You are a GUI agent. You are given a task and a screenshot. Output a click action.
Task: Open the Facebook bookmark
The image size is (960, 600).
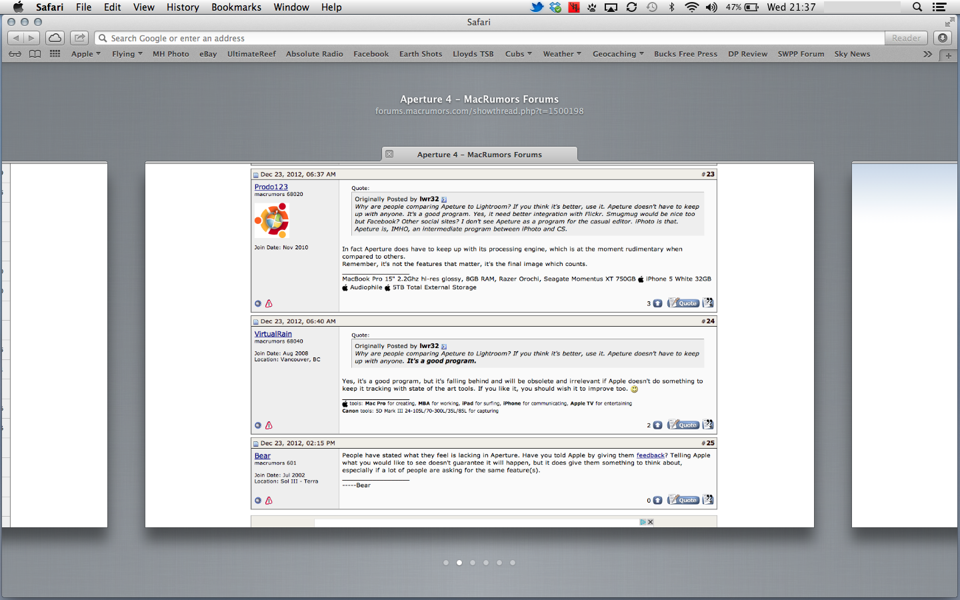pos(371,54)
